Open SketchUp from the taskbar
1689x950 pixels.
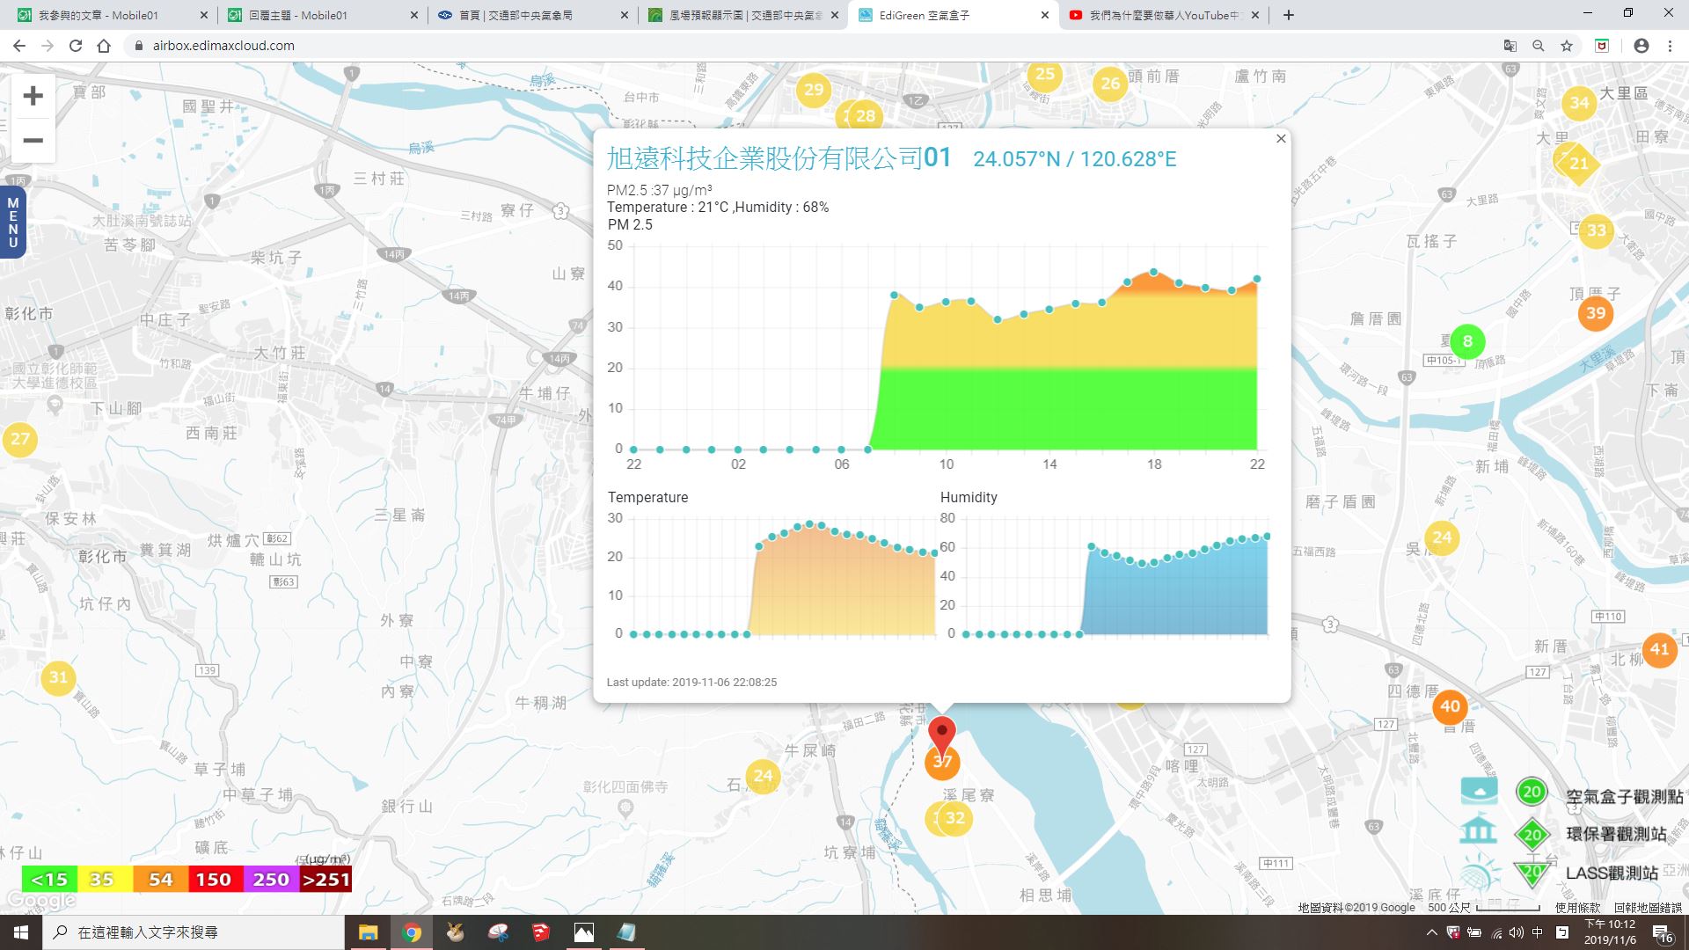pyautogui.click(x=540, y=932)
